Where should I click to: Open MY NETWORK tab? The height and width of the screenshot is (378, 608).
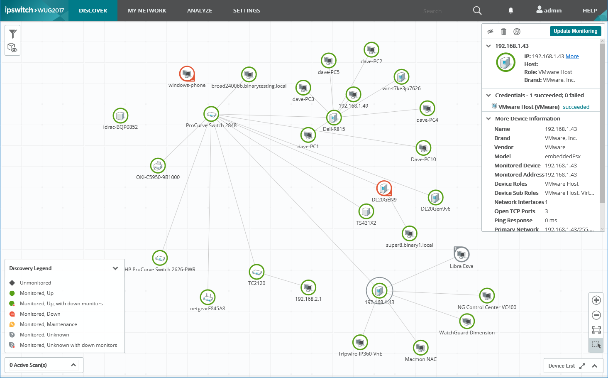click(147, 10)
